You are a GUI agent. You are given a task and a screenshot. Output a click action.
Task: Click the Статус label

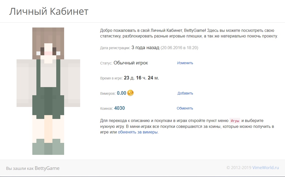tap(106, 63)
